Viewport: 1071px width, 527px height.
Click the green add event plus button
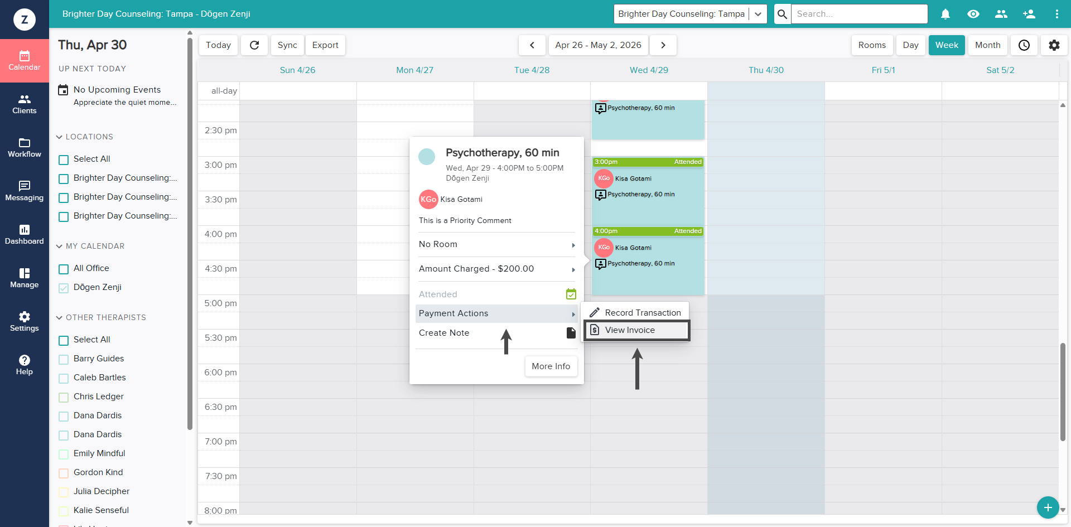(x=1048, y=507)
